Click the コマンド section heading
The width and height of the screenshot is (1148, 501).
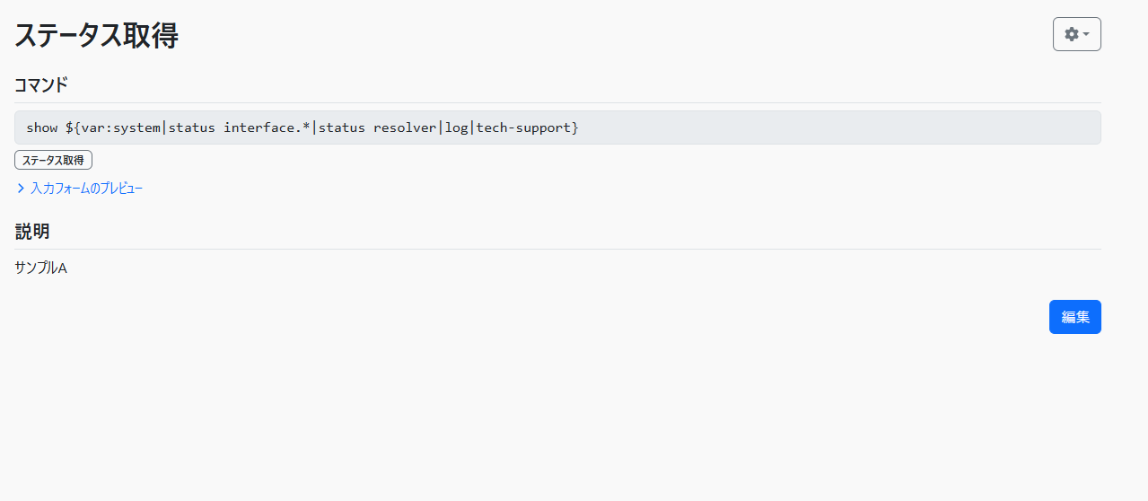click(41, 85)
